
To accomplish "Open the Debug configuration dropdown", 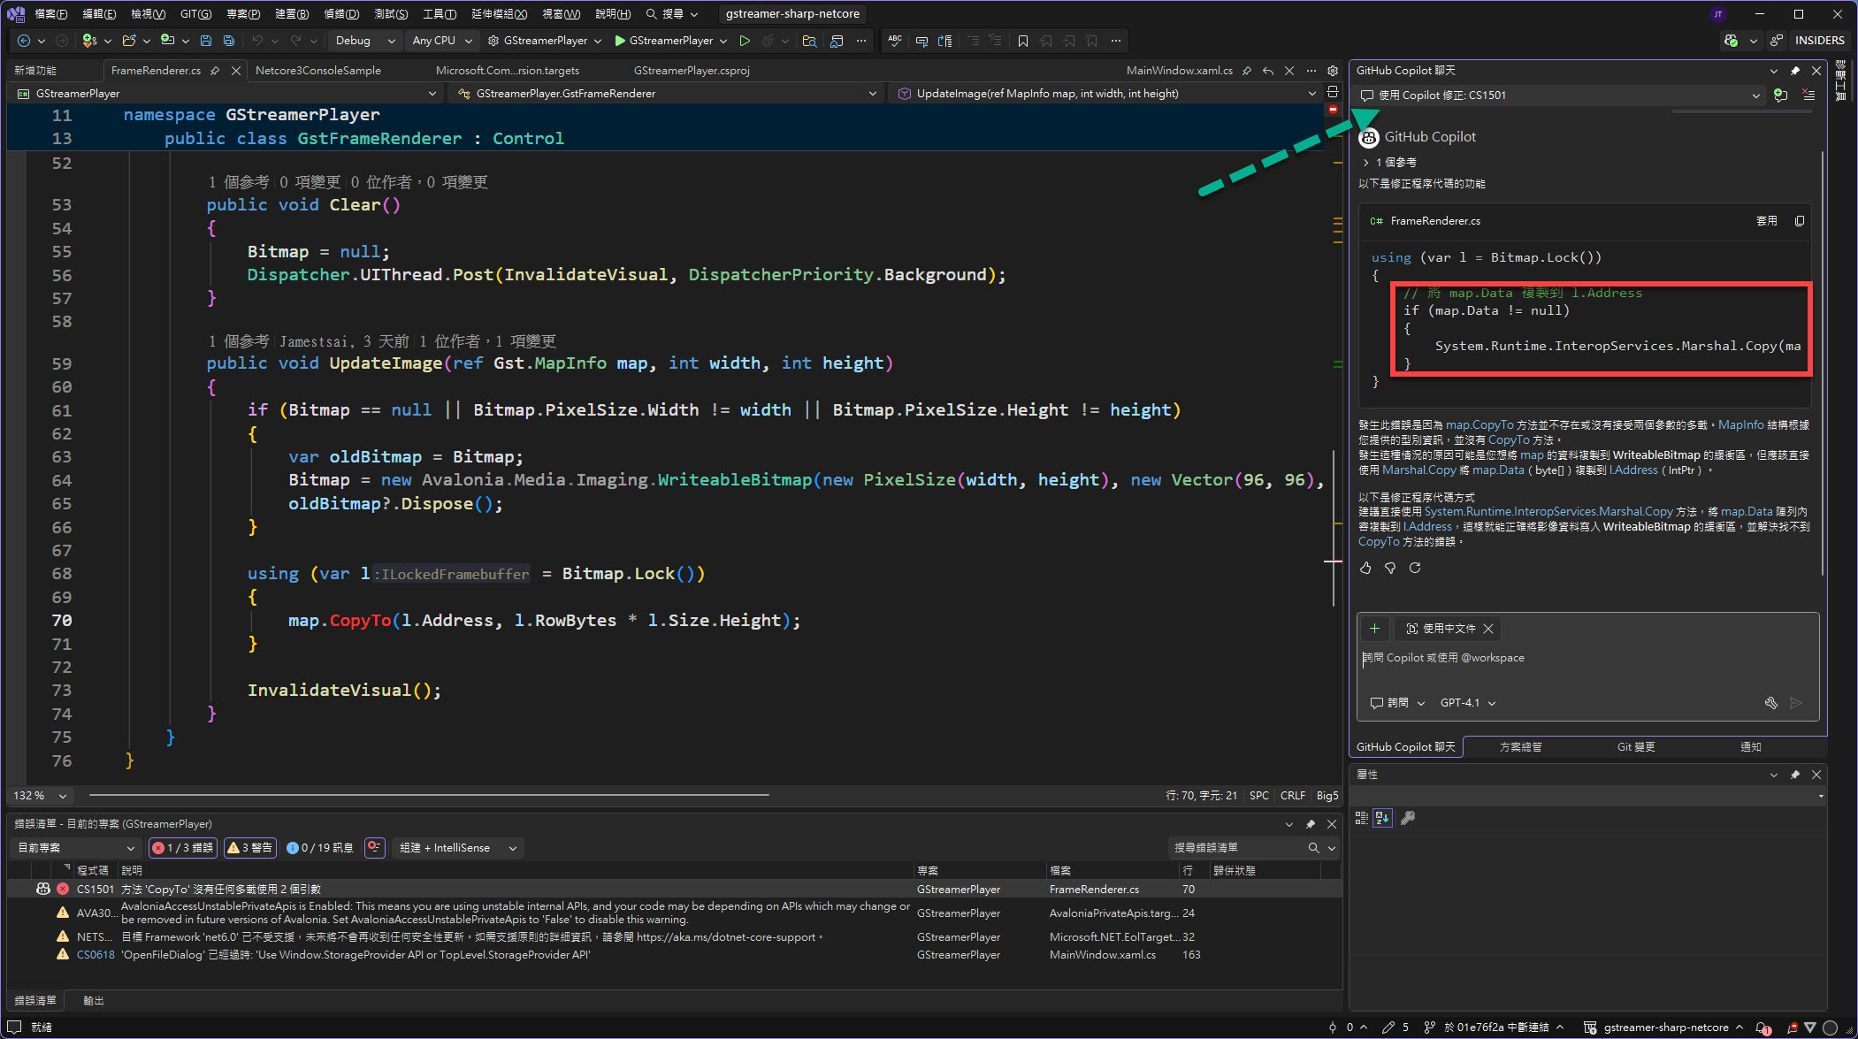I will [x=364, y=41].
